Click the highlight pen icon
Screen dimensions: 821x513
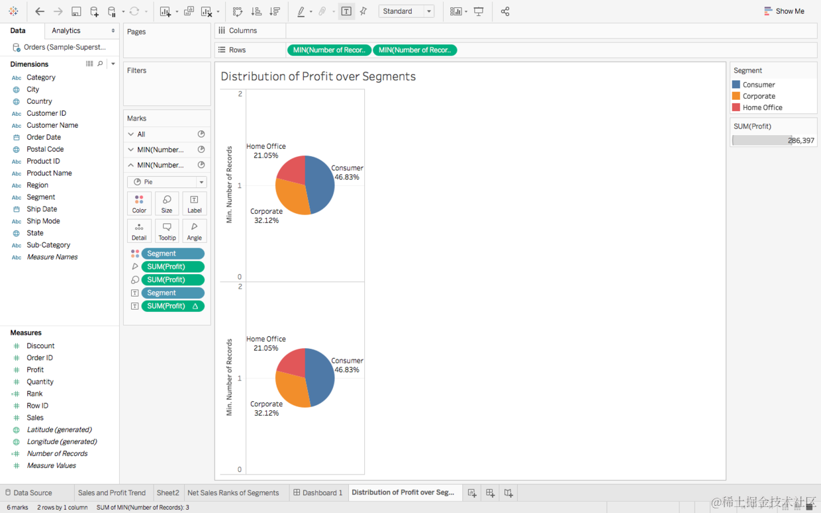coord(301,11)
